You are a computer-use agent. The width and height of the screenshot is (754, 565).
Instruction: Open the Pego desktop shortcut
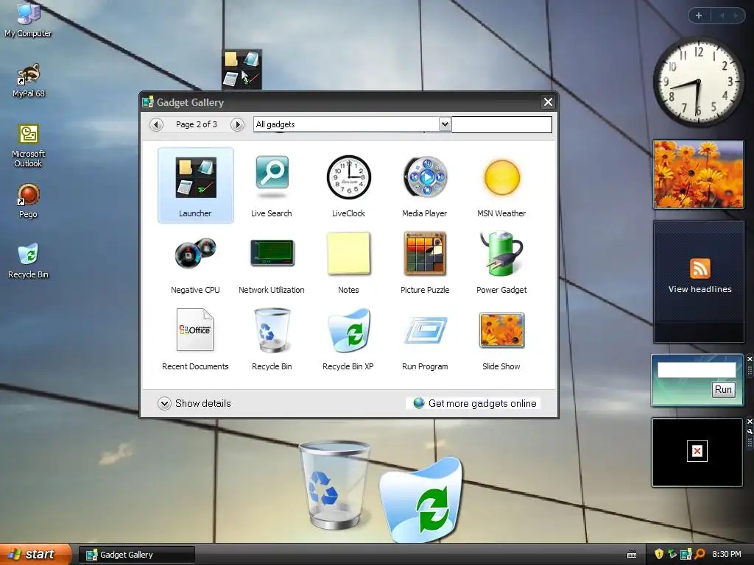point(29,202)
